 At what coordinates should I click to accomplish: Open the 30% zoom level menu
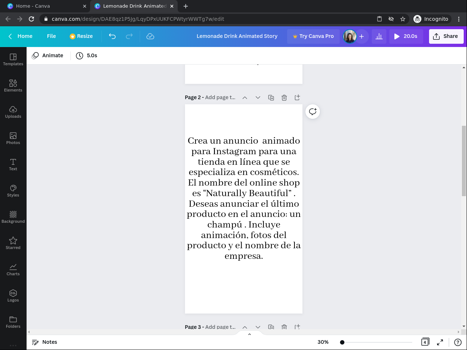(323, 342)
